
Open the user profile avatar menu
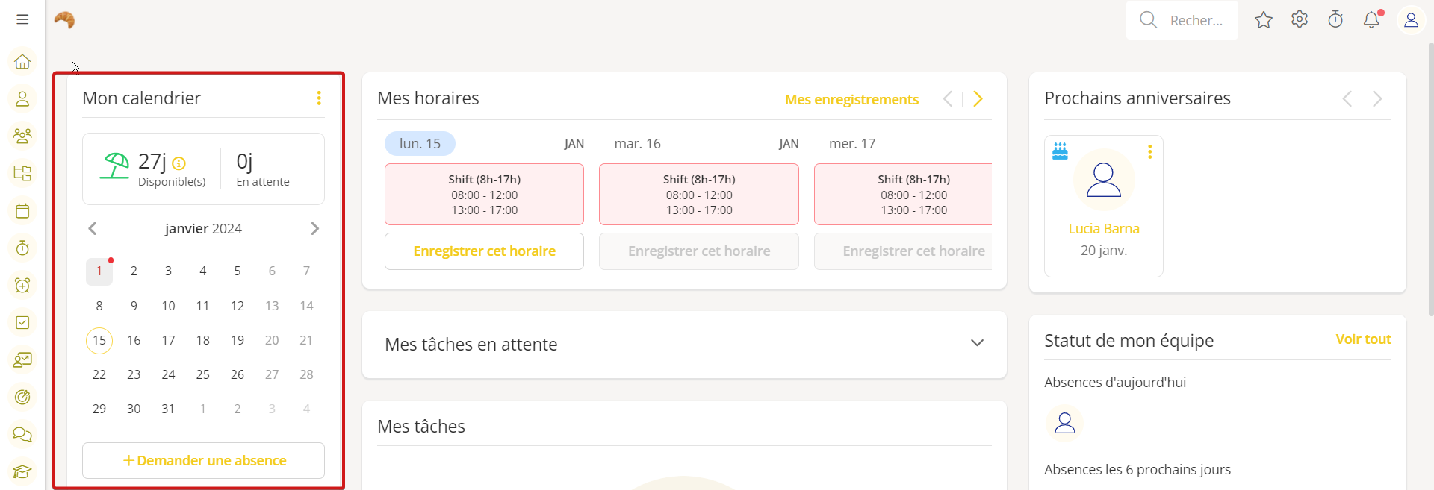(x=1411, y=20)
